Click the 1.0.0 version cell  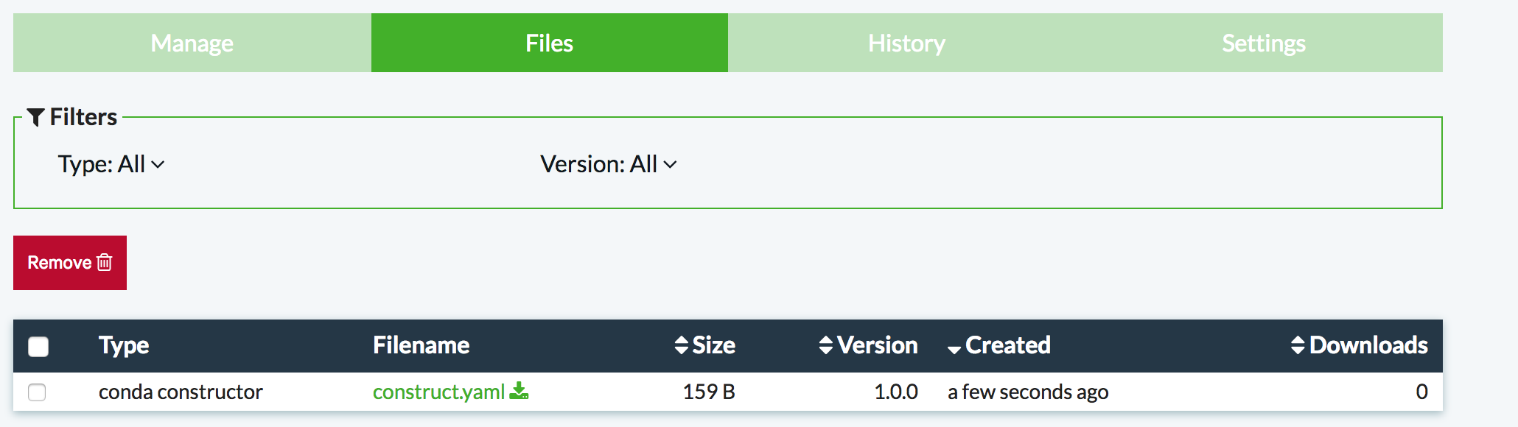tap(895, 392)
